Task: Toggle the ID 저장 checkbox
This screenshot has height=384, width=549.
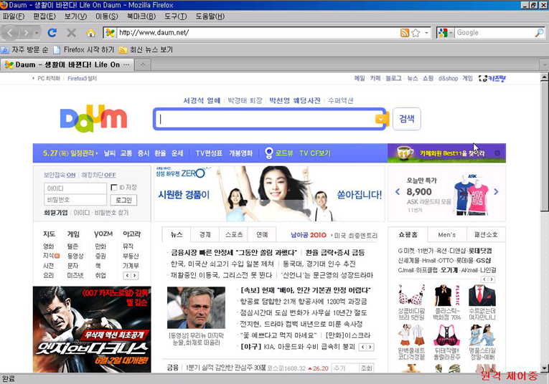Action: 114,188
